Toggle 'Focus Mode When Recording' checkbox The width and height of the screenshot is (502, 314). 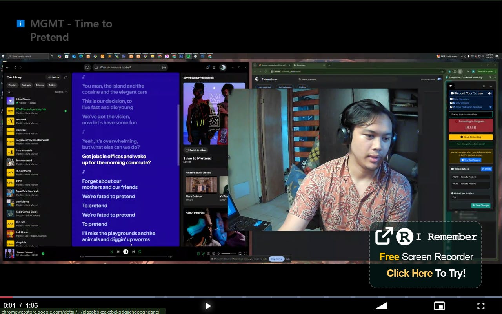(x=451, y=107)
